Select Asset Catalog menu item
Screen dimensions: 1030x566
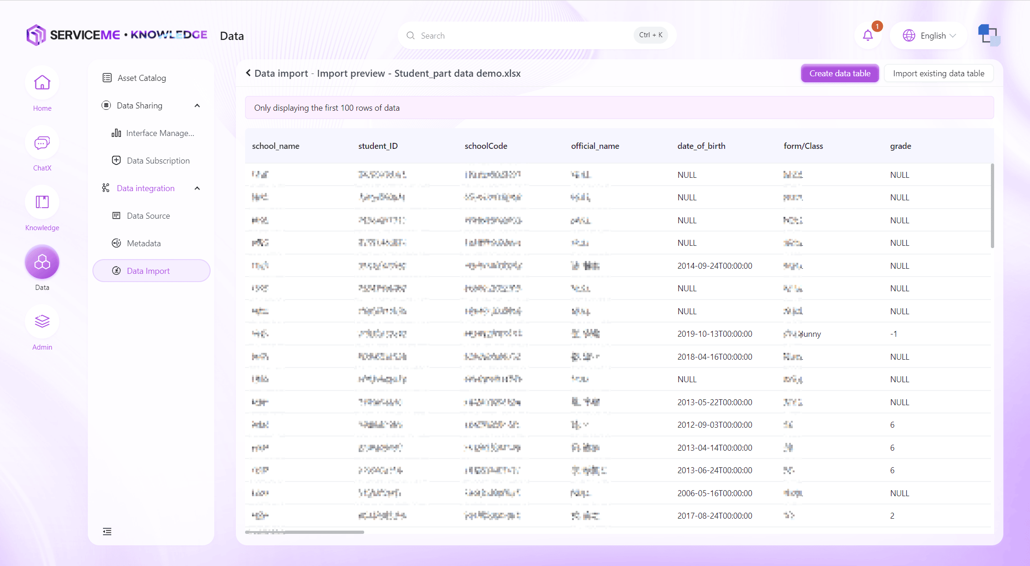[x=142, y=78]
